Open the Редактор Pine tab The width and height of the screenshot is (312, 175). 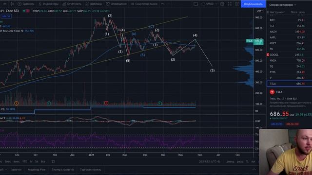click(37, 170)
